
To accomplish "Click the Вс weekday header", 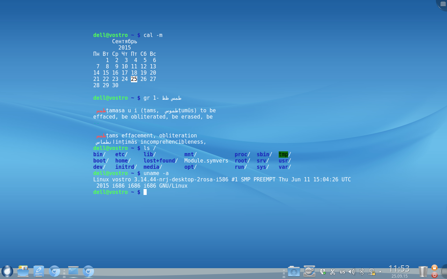I will click(x=153, y=54).
